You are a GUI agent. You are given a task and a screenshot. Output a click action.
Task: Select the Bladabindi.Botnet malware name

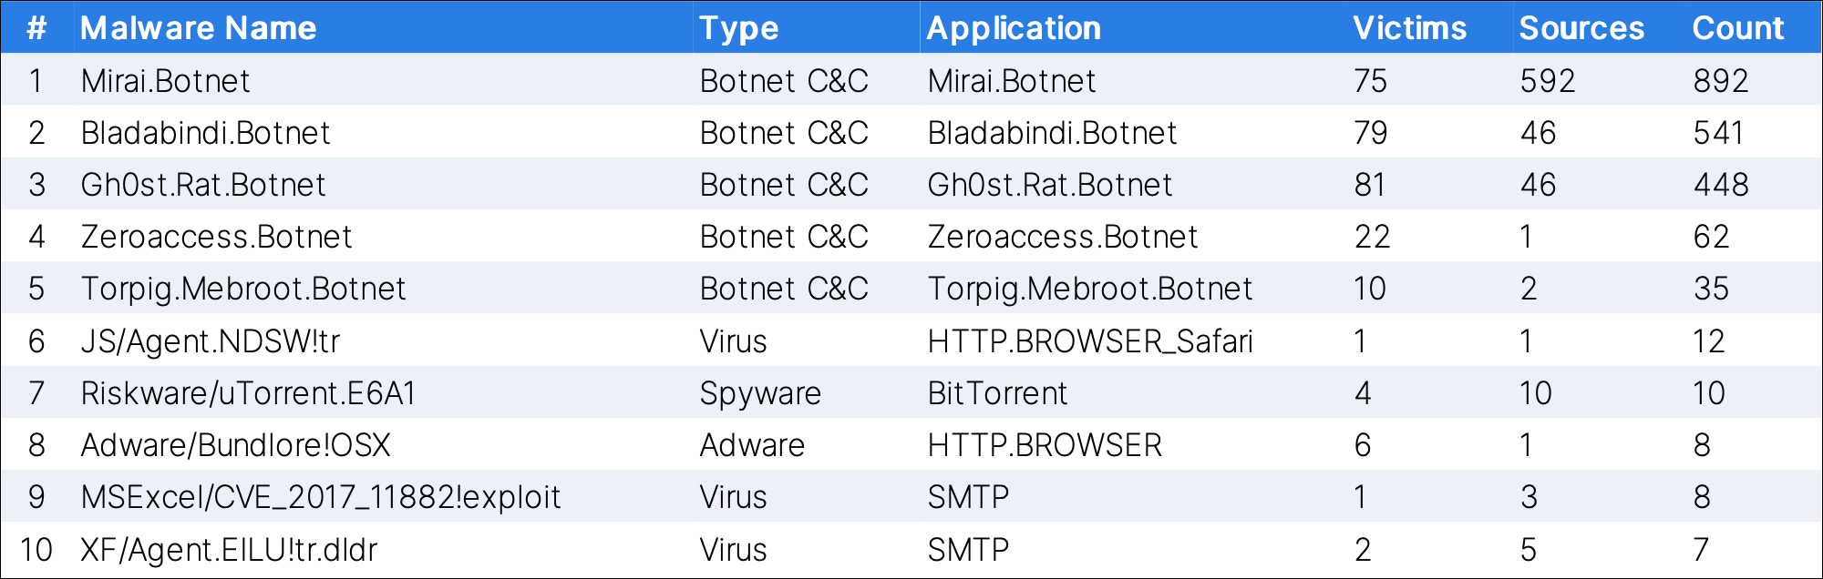click(205, 133)
